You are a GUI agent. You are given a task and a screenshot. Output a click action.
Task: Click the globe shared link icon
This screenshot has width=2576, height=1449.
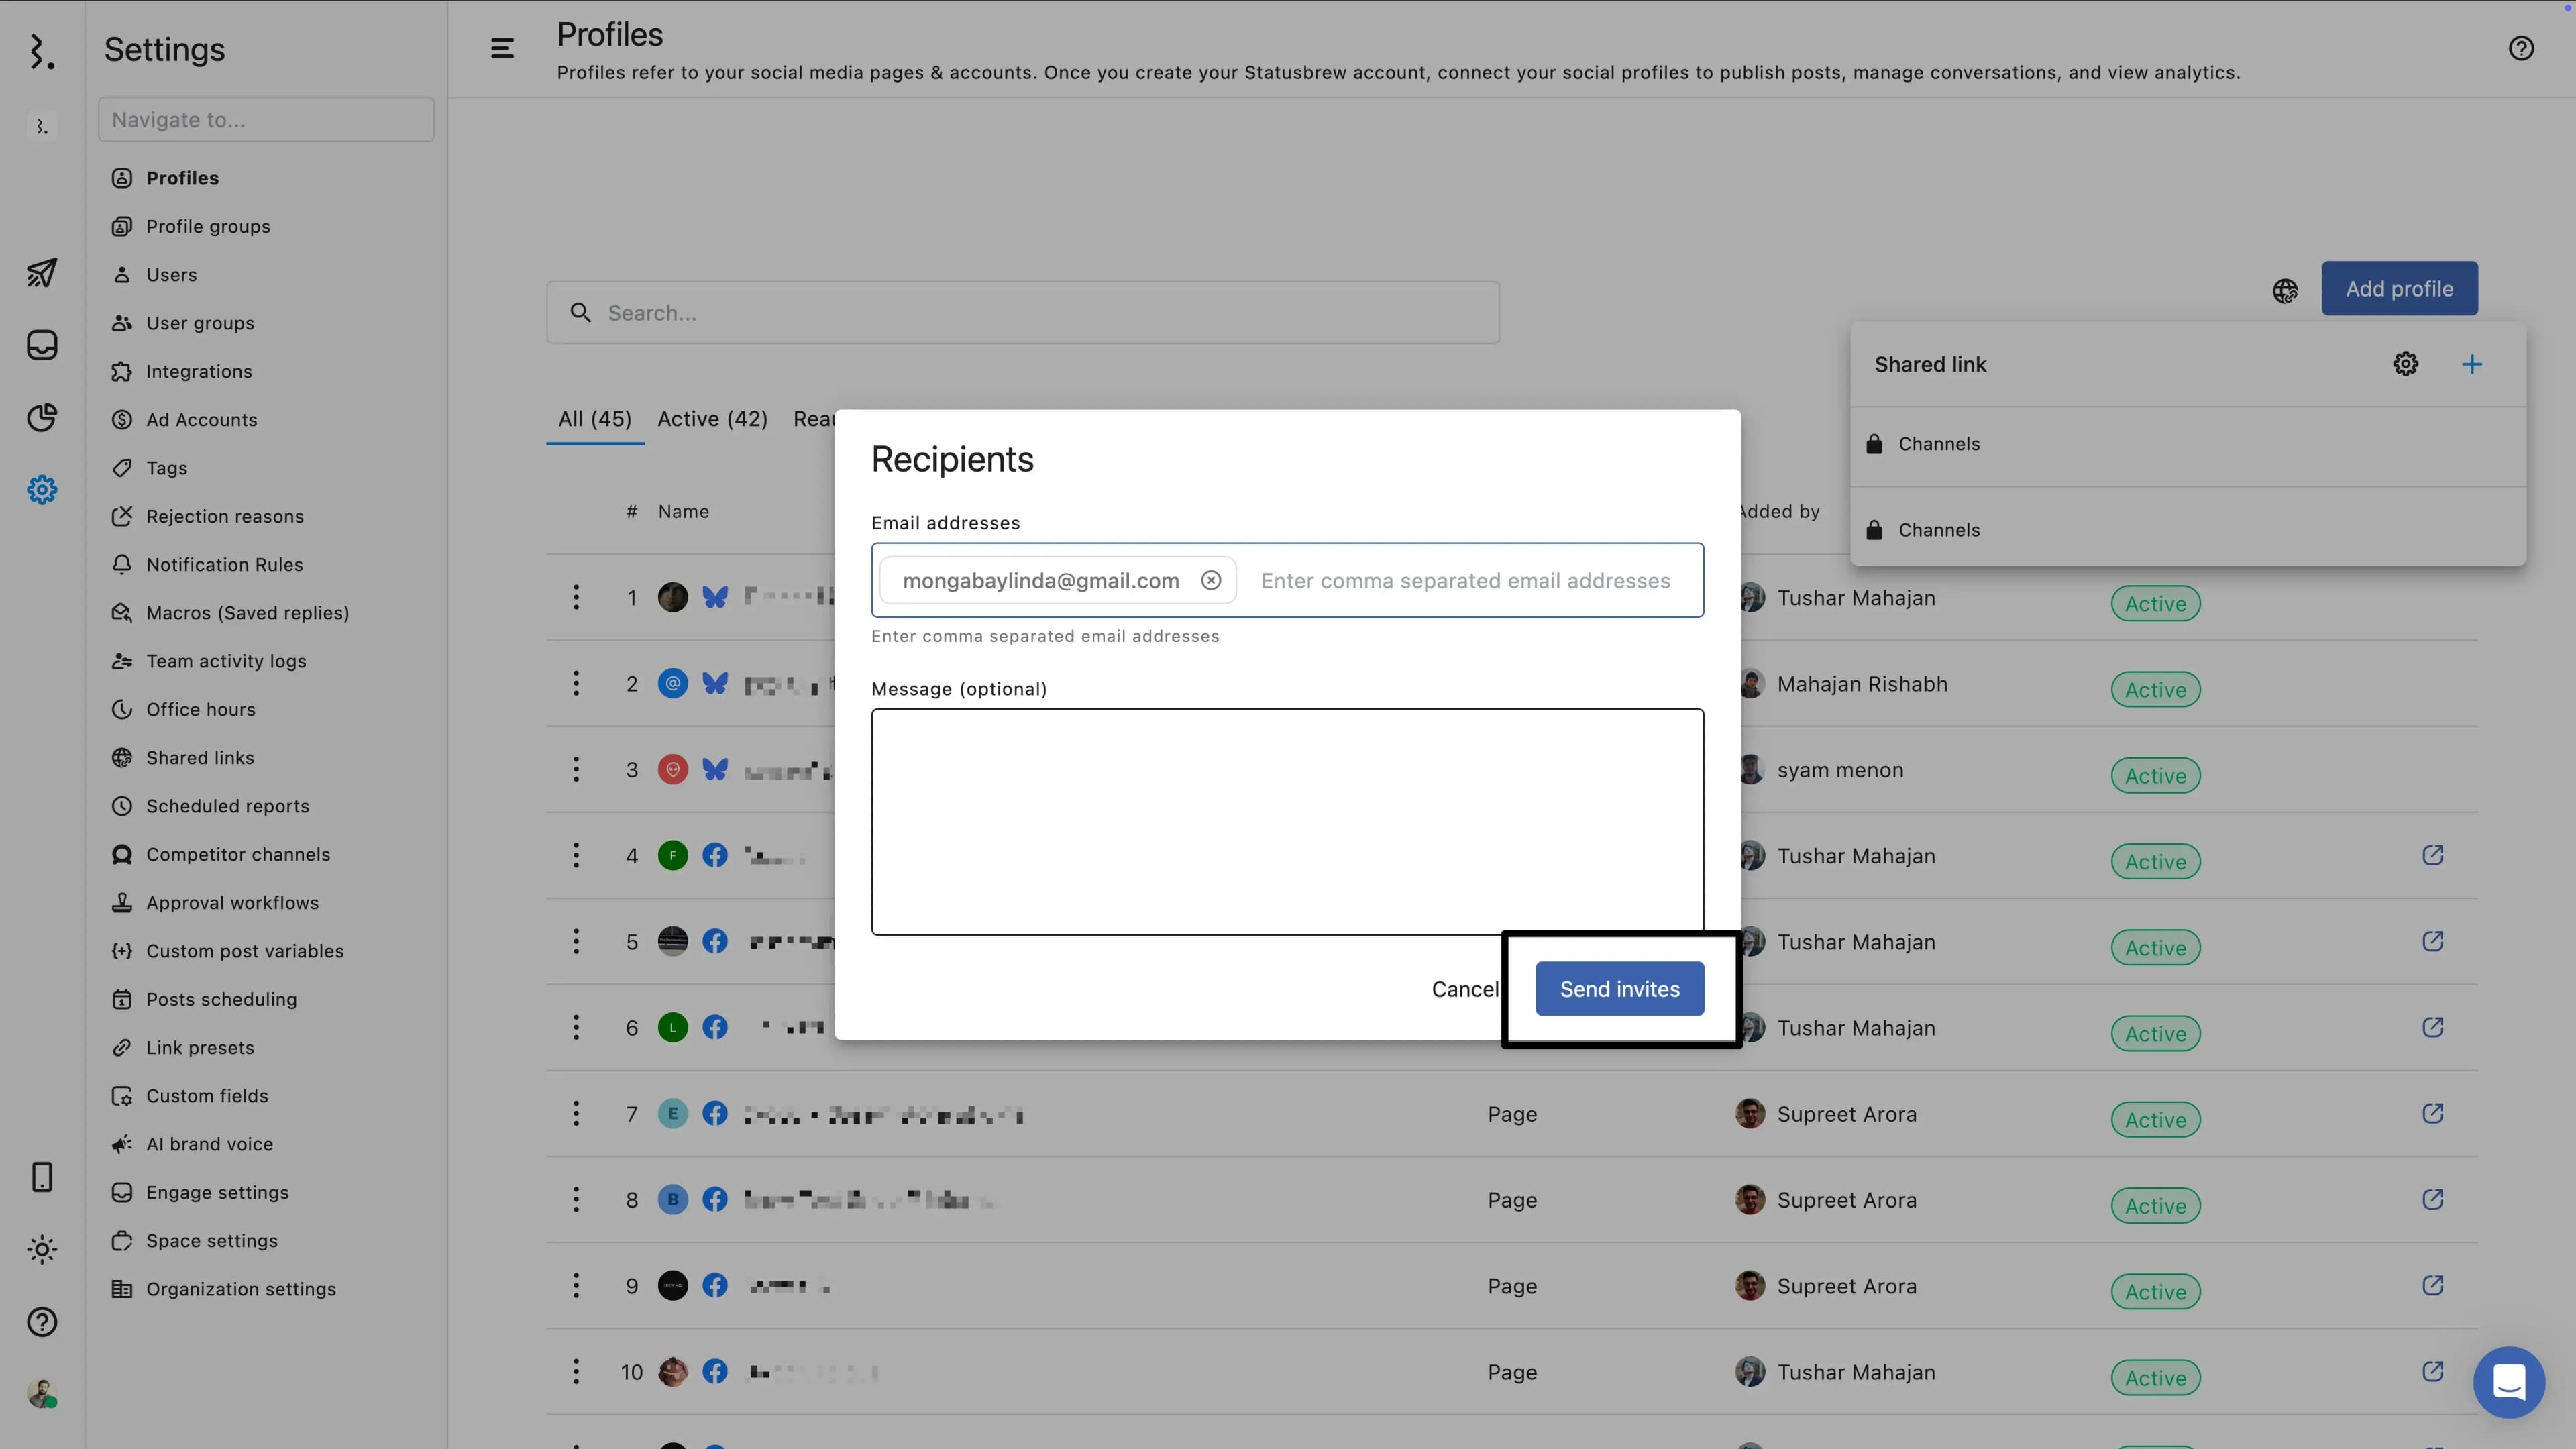pos(2285,290)
